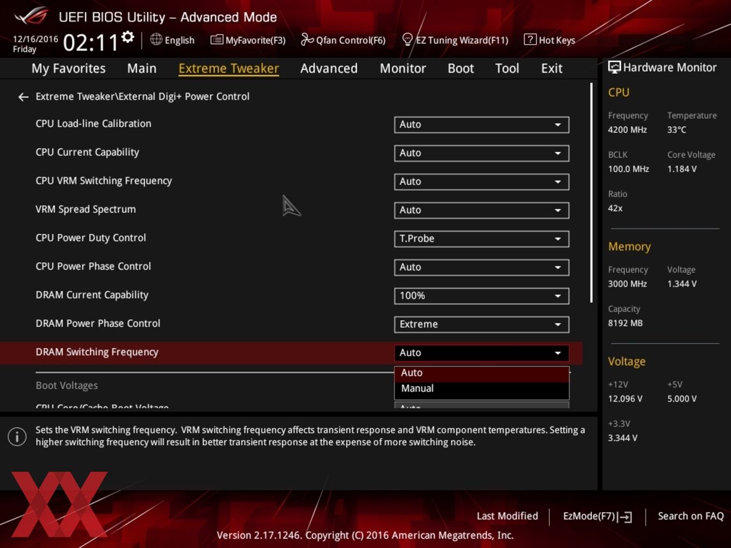Click the Hardware Monitor screen icon
This screenshot has height=548, width=731.
pos(614,67)
